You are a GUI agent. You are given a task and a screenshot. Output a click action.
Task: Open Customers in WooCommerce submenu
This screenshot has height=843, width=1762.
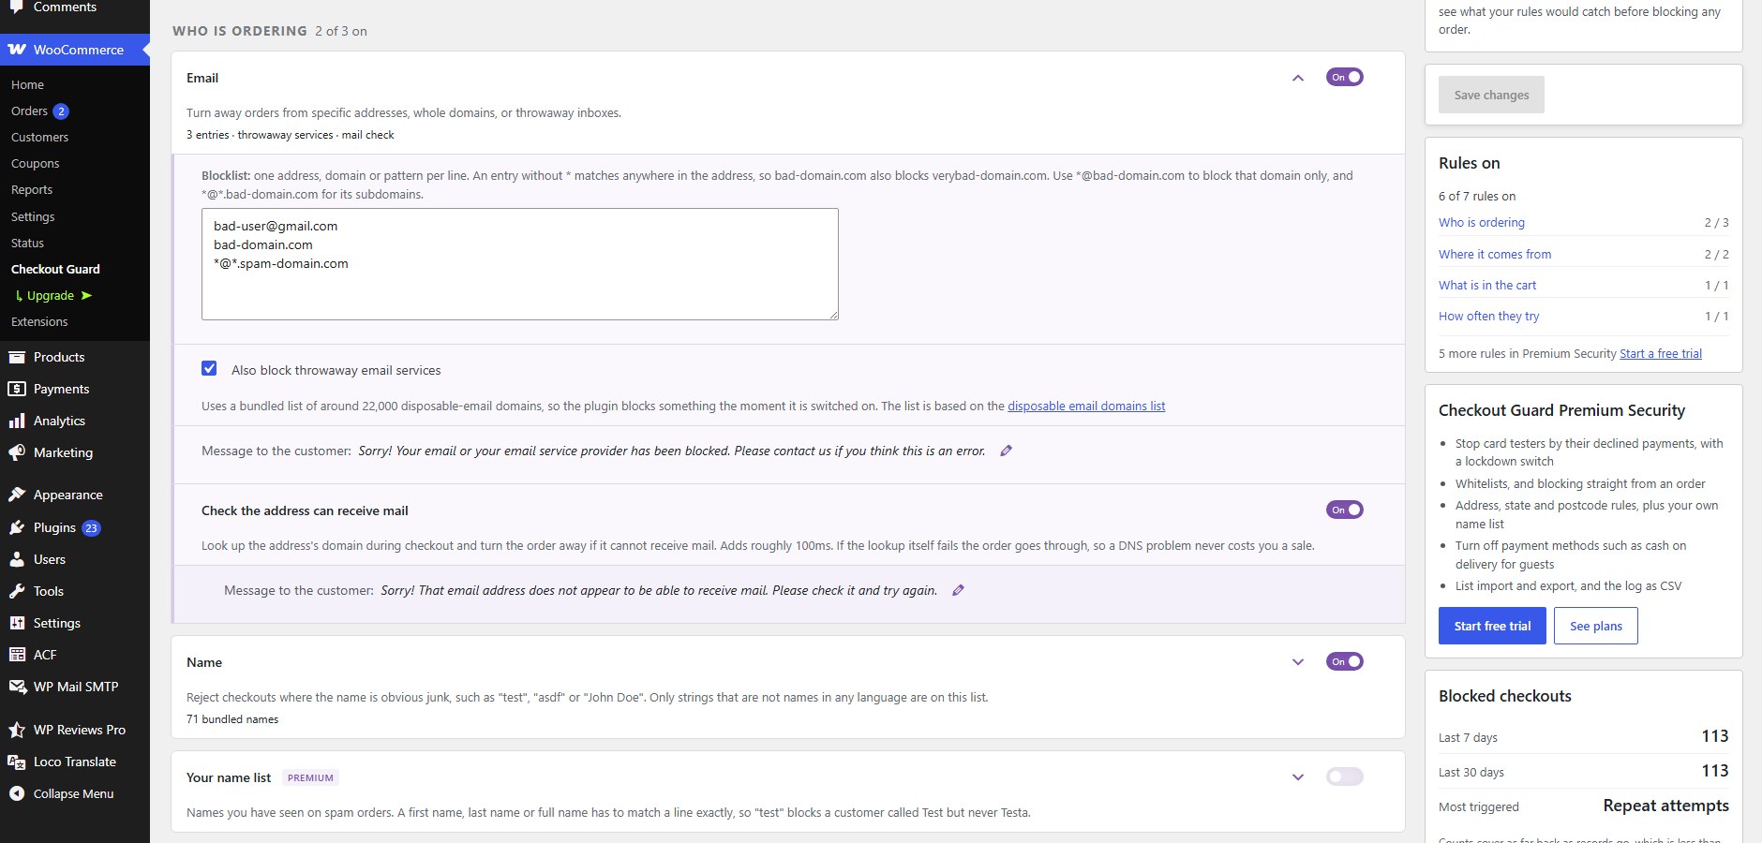pyautogui.click(x=39, y=137)
